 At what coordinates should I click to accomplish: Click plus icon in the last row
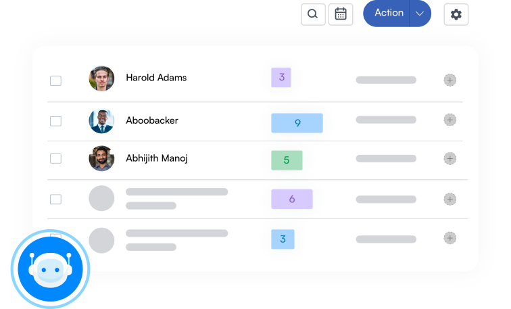point(449,238)
